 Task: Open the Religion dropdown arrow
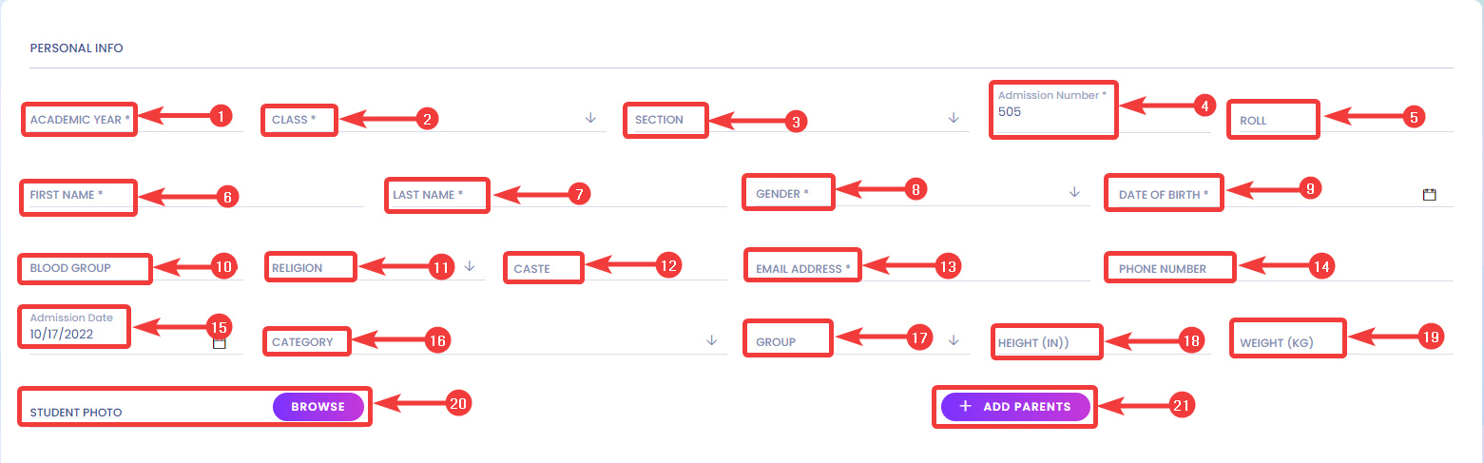pos(470,267)
